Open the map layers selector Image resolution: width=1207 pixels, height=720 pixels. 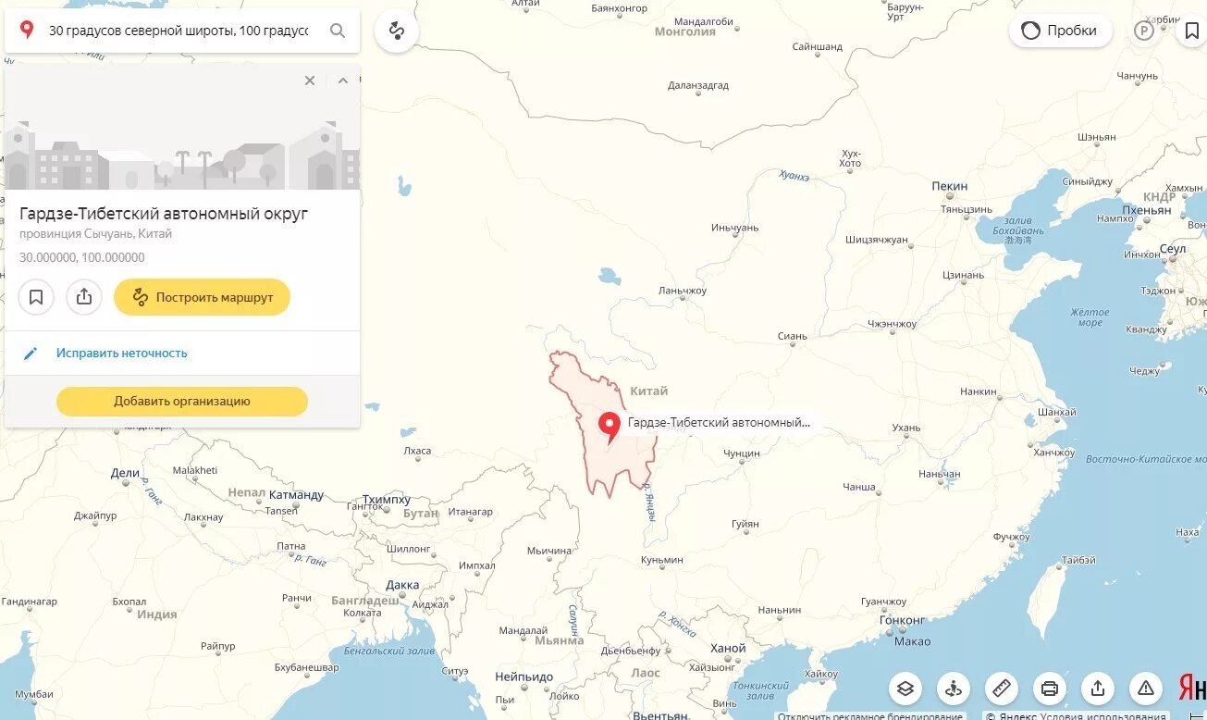pos(906,689)
